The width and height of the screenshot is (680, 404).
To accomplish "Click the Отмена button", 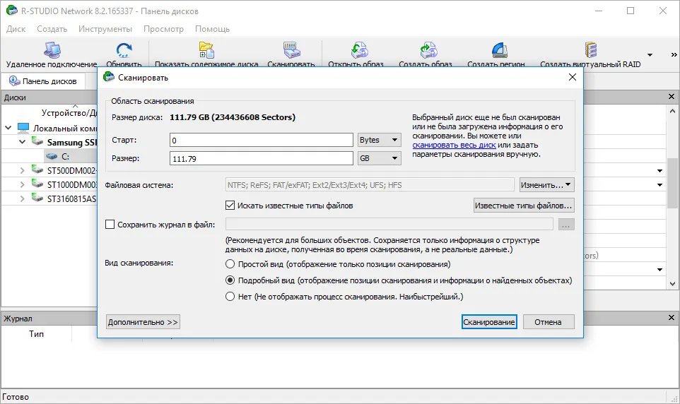I will click(x=548, y=322).
